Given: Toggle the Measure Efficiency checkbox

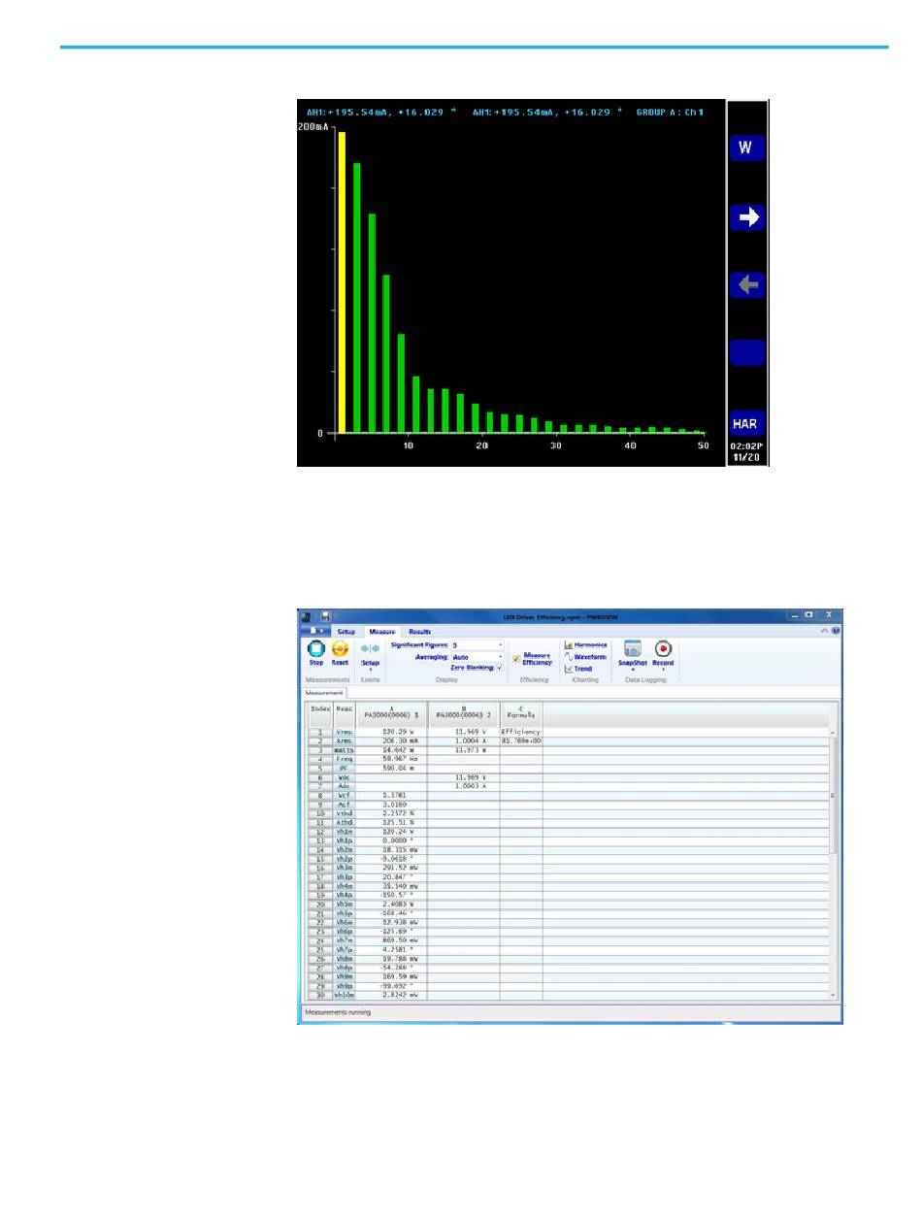Looking at the screenshot, I should pyautogui.click(x=516, y=659).
